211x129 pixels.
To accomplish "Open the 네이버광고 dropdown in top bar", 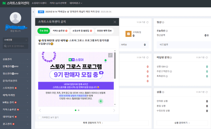I will (x=76, y=3).
